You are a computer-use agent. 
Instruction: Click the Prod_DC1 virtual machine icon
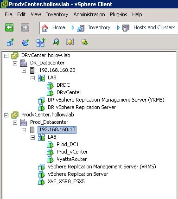click(x=50, y=145)
